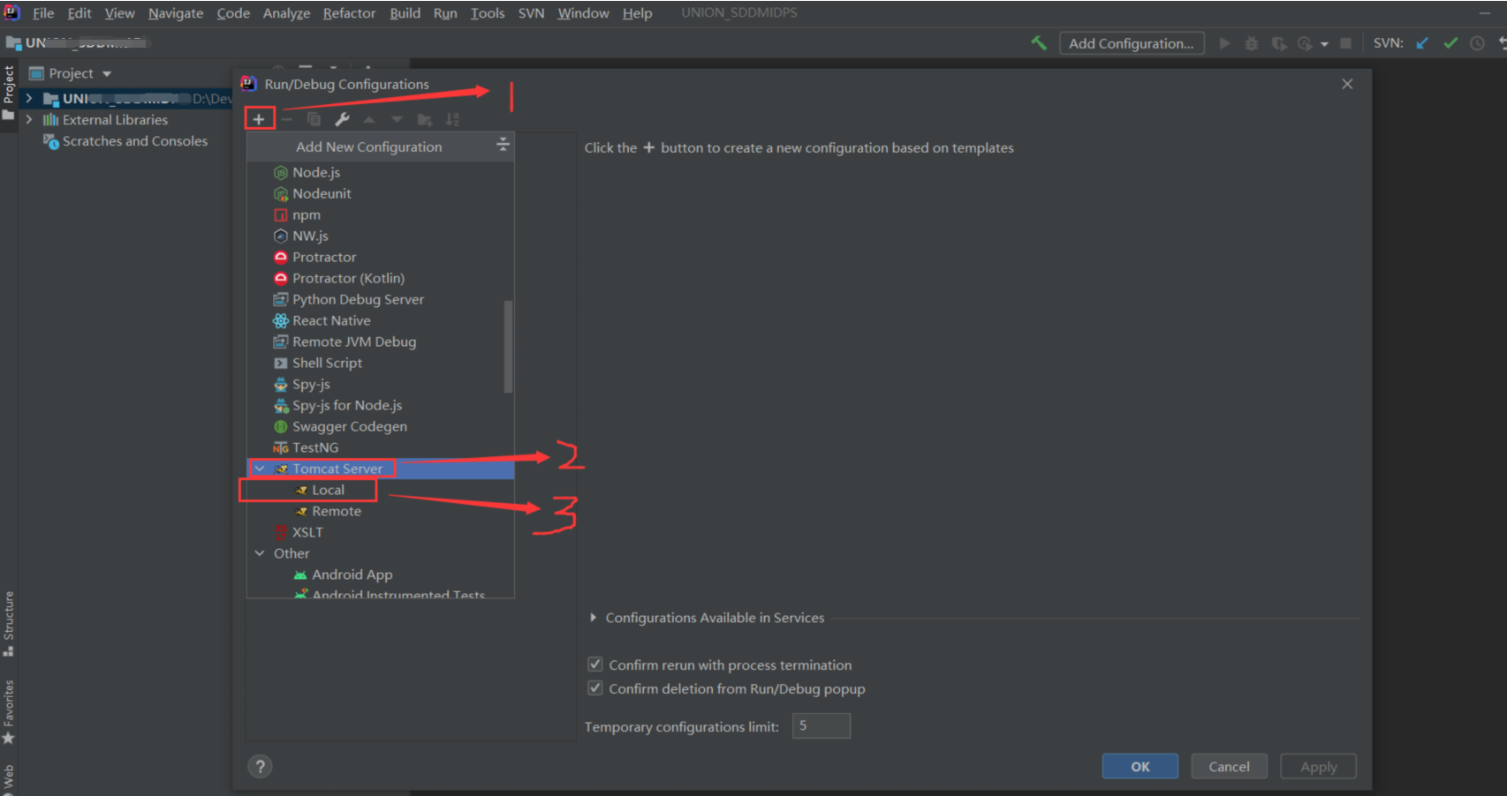Open the Favorites side tool window tab

coord(9,711)
